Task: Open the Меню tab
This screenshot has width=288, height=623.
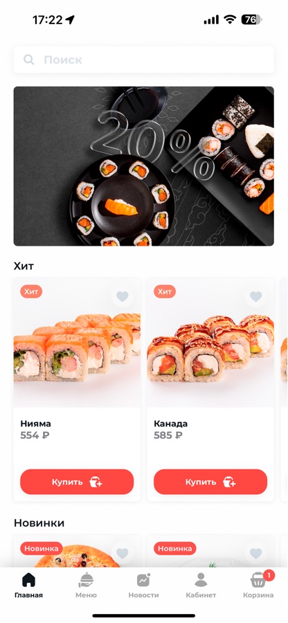Action: tap(87, 585)
